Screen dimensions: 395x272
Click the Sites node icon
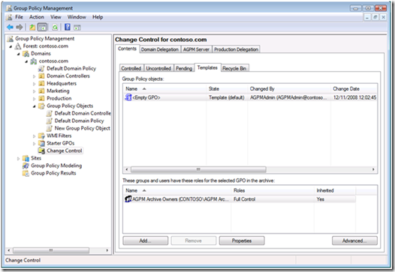(26, 158)
